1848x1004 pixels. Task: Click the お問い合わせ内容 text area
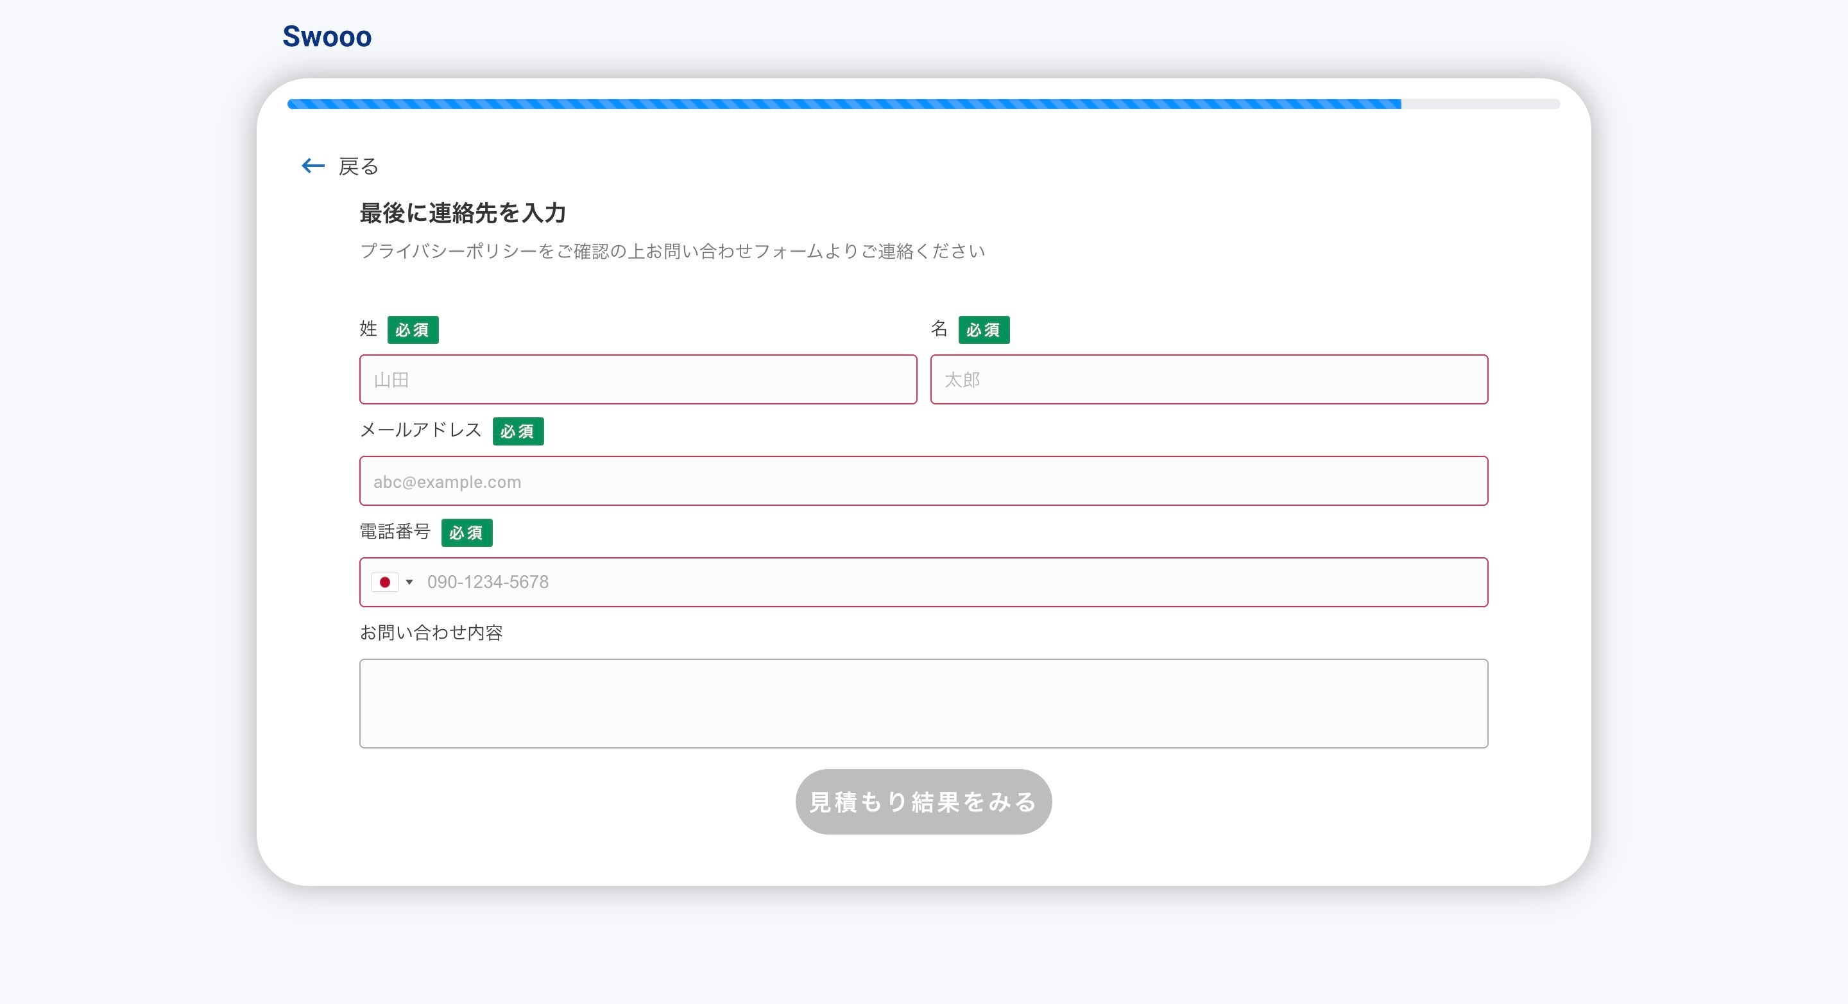[x=923, y=704]
